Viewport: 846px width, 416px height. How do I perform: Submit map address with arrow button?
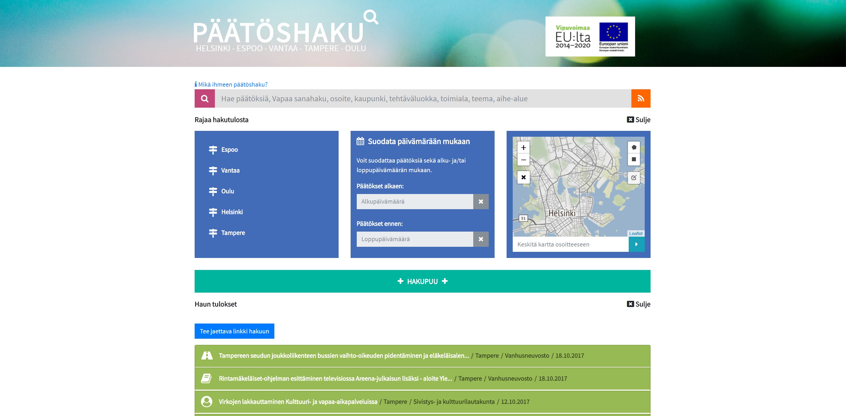(x=636, y=244)
